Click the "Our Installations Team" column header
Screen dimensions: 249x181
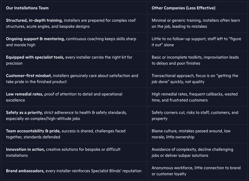click(27, 8)
